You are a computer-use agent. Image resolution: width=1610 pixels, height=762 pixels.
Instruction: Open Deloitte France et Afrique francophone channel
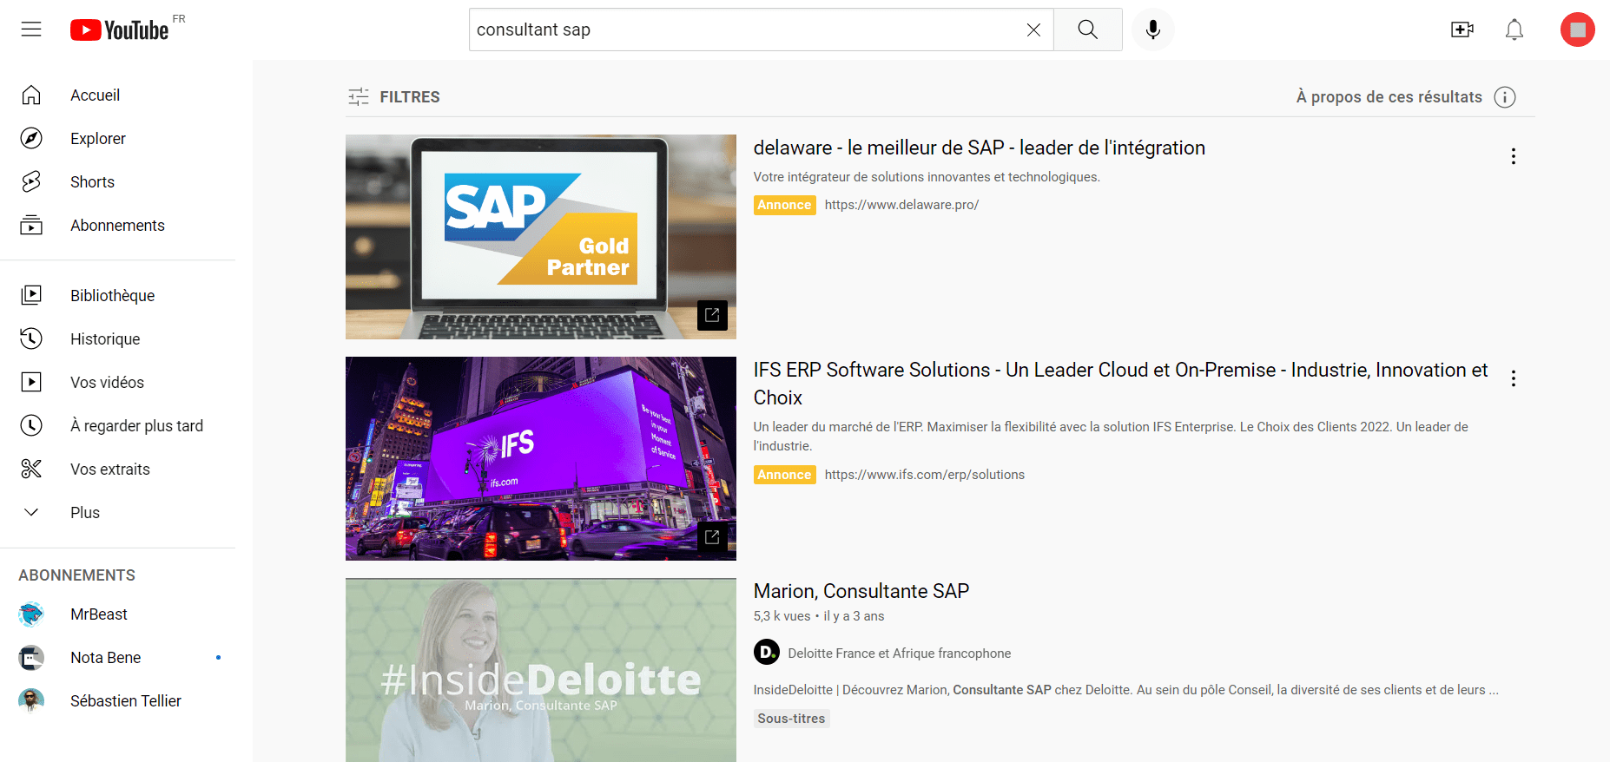pyautogui.click(x=899, y=654)
